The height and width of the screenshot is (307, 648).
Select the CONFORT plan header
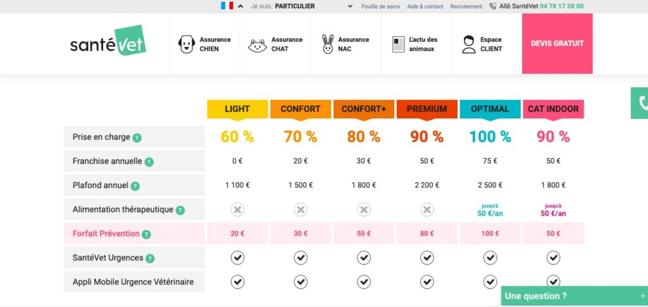pos(301,109)
